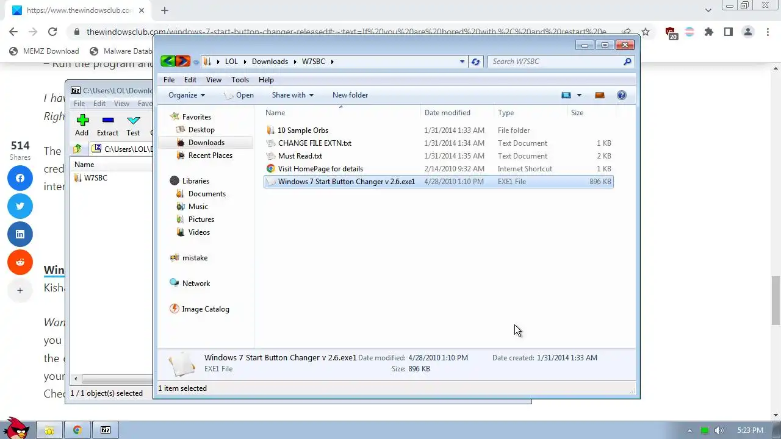Open Chrome profile avatar icon
Image resolution: width=781 pixels, height=439 pixels.
(x=747, y=32)
